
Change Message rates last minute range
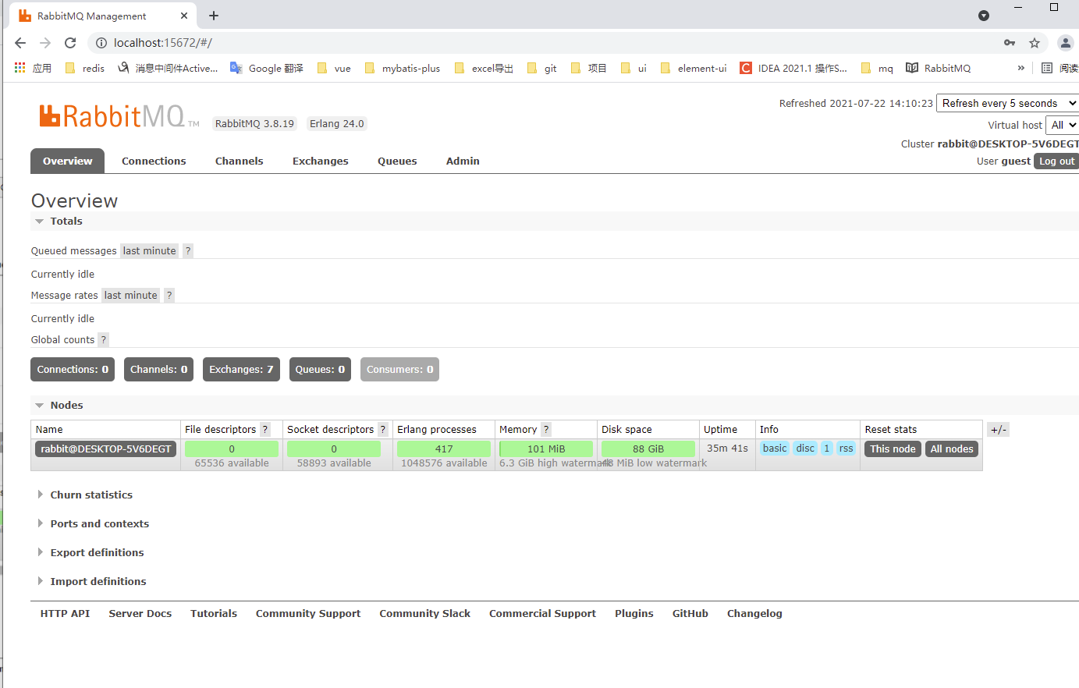tap(130, 296)
